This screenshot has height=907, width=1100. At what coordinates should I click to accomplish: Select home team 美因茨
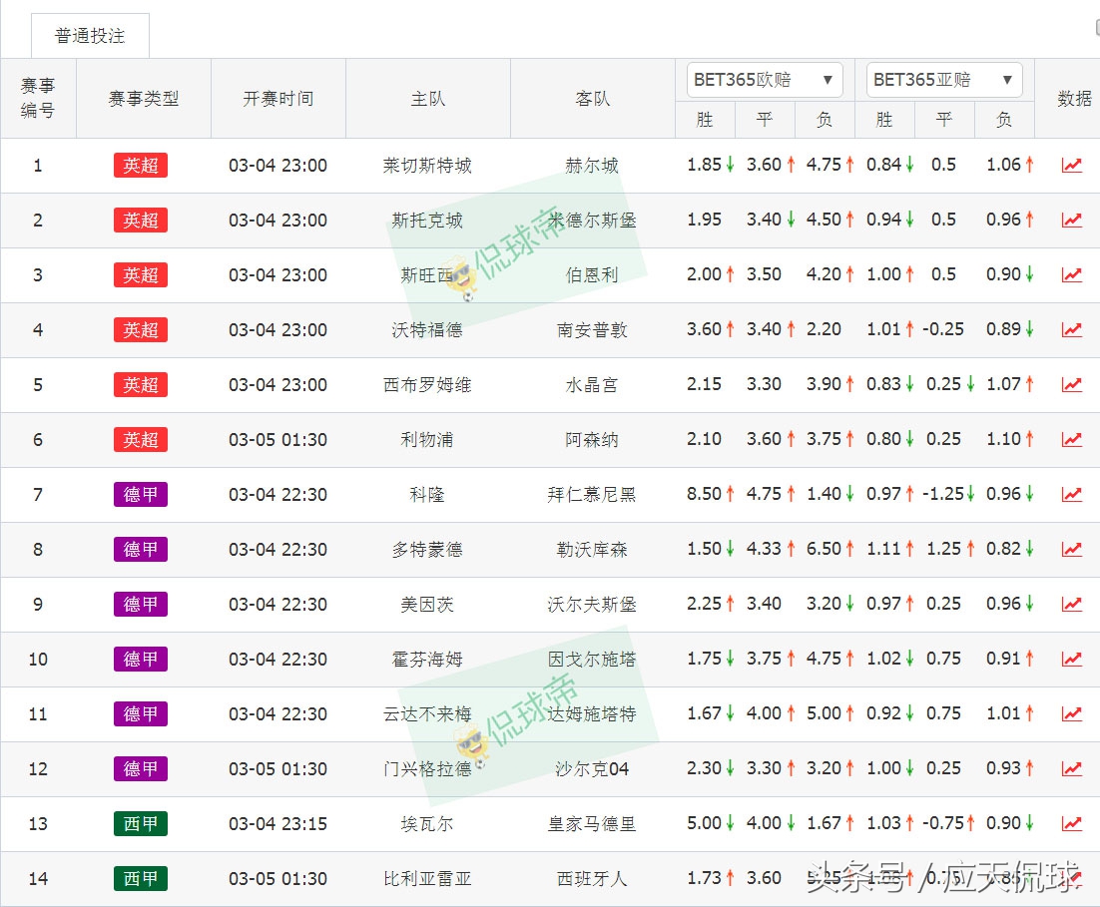coord(427,604)
